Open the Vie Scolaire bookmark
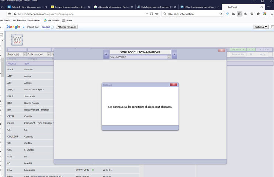 pos(52,20)
